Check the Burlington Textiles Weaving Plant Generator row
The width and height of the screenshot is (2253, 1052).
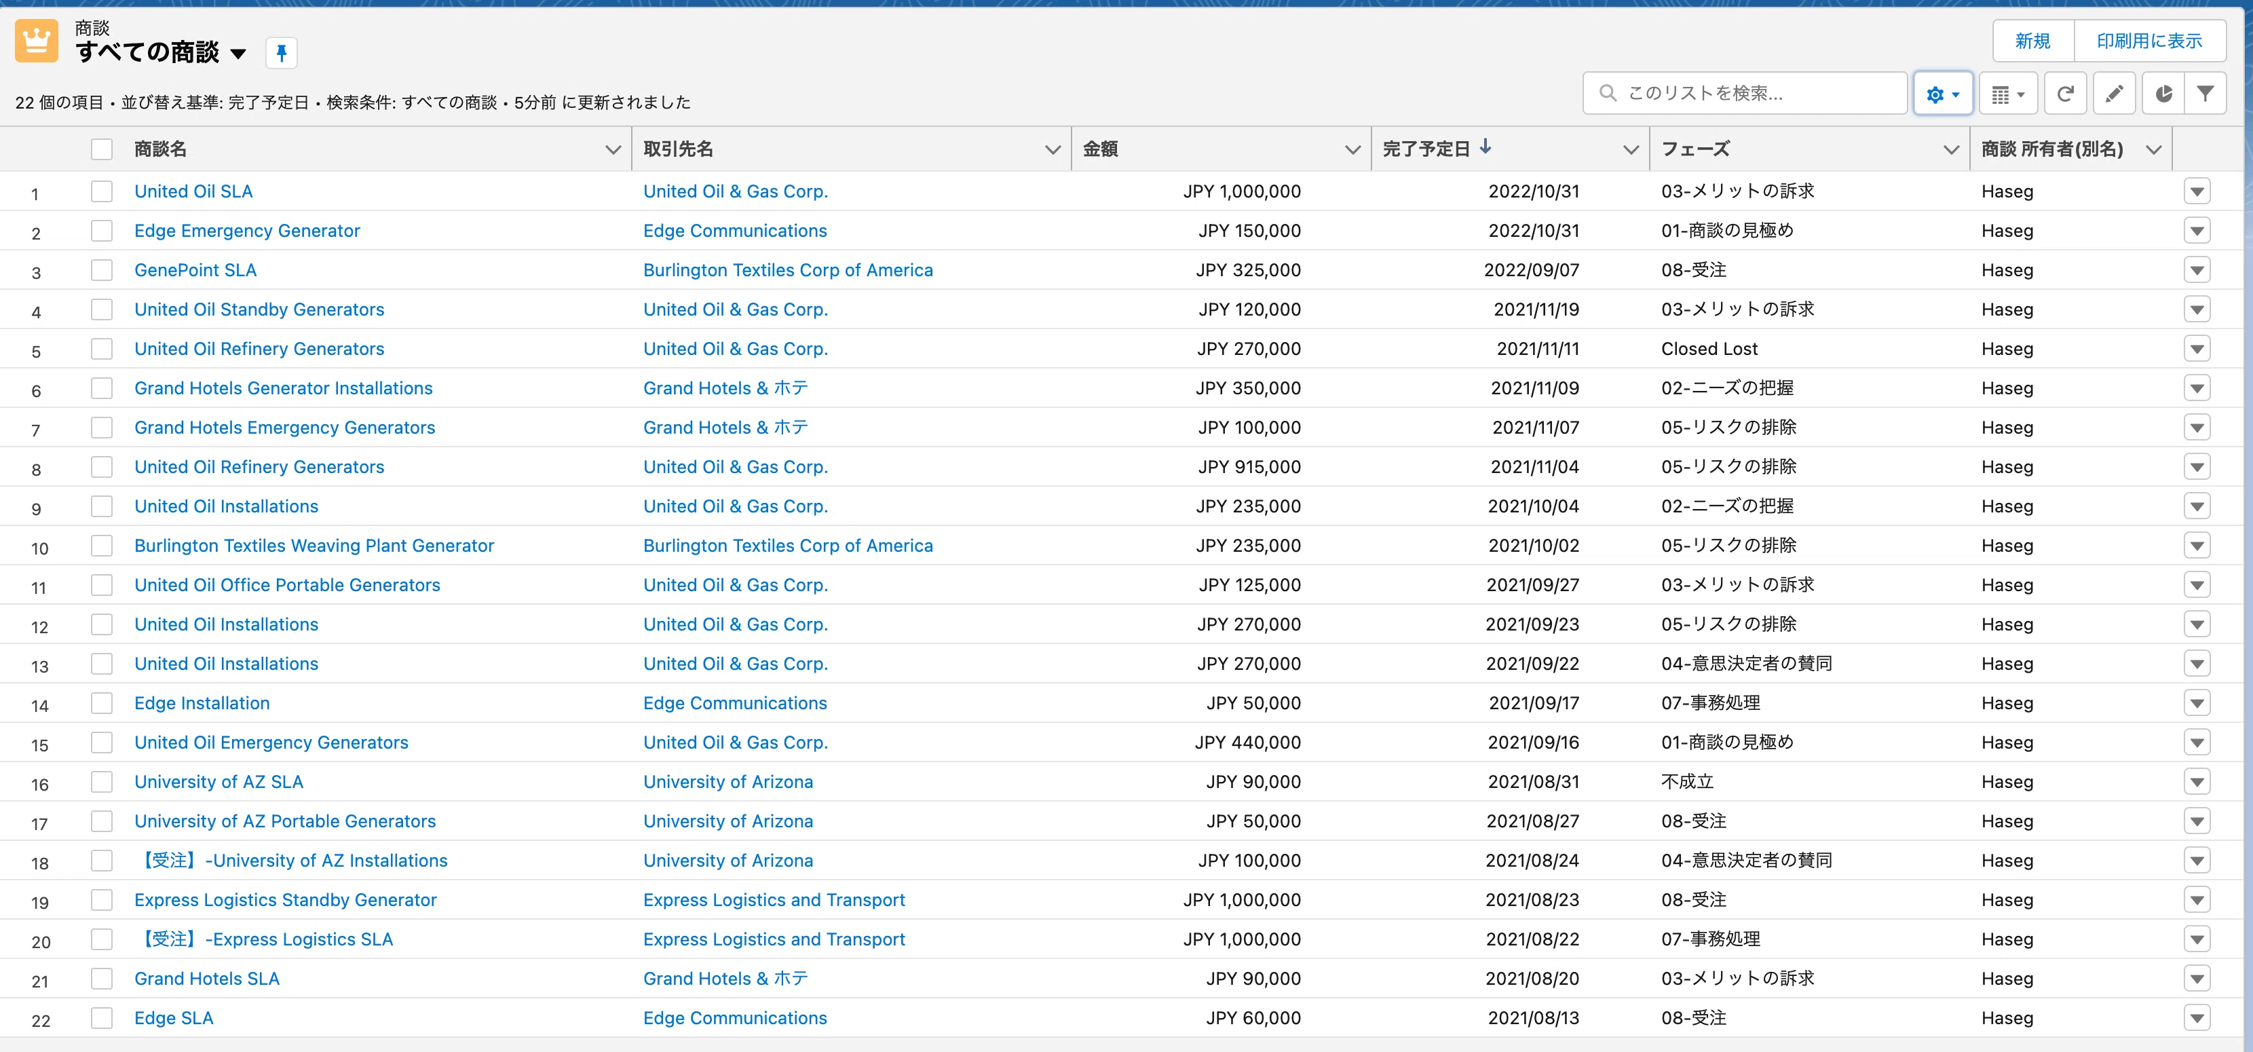pyautogui.click(x=102, y=546)
